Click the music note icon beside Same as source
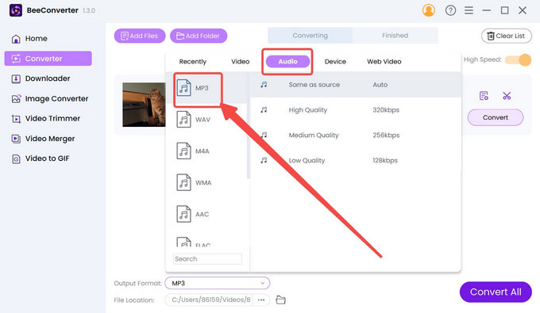This screenshot has height=313, width=540. tap(264, 85)
